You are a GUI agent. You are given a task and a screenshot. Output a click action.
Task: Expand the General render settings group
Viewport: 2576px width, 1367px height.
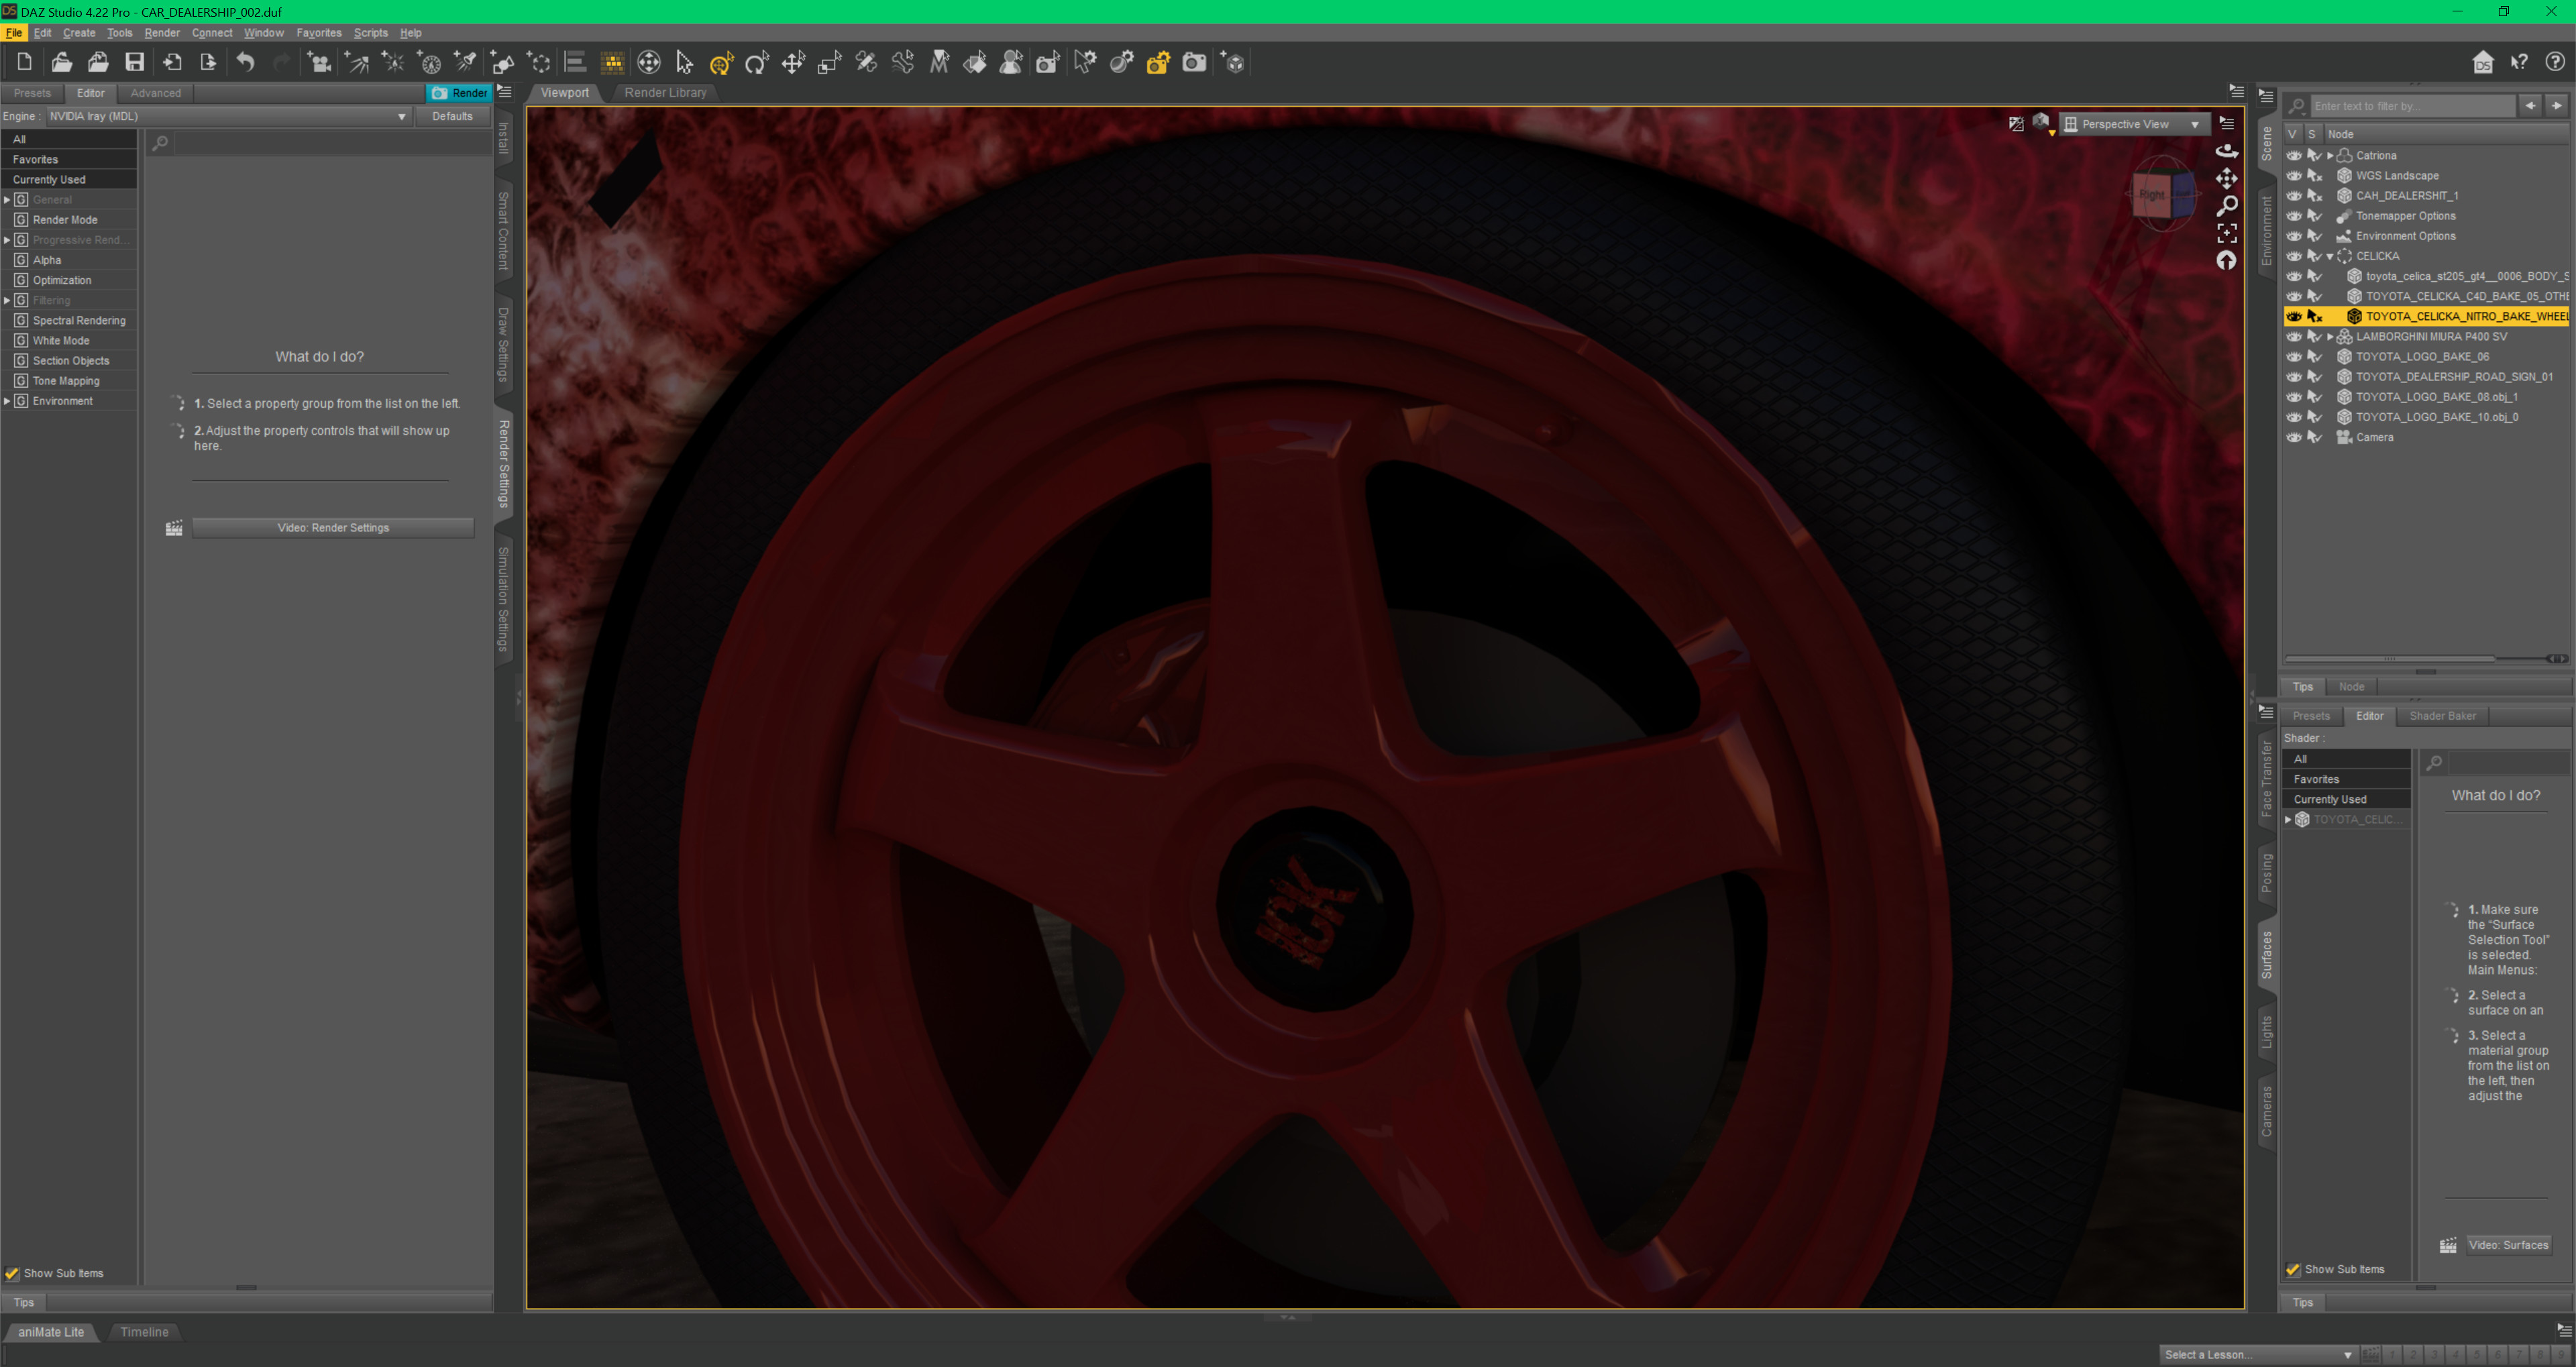(7, 200)
